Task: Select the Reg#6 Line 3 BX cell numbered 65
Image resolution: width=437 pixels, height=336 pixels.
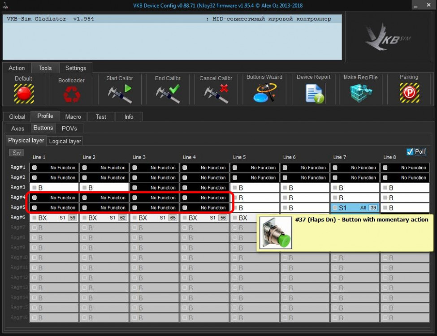Action: pyautogui.click(x=155, y=218)
